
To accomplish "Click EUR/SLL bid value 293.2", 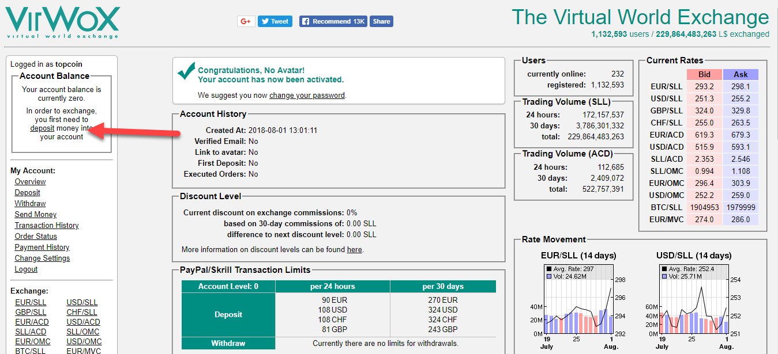I will tap(704, 86).
